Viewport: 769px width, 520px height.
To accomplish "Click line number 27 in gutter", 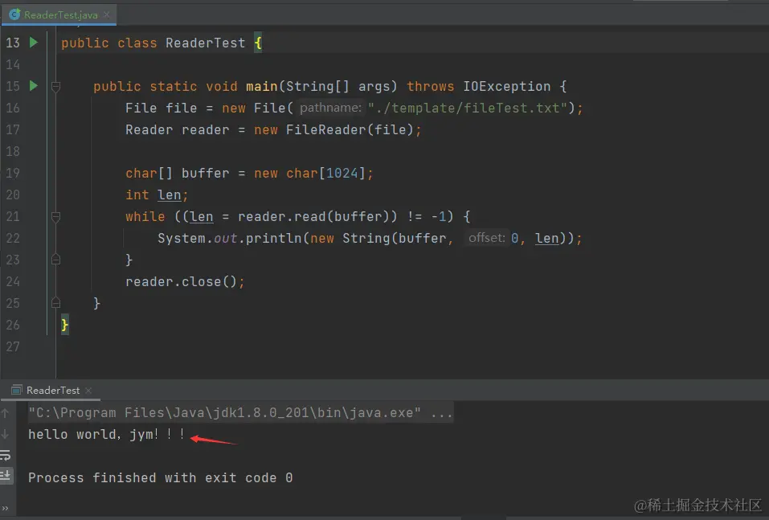I will click(13, 347).
